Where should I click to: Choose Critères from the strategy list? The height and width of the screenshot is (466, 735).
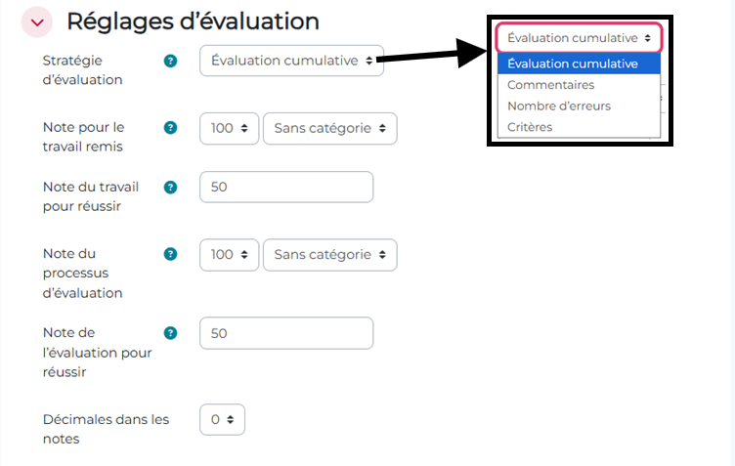click(x=530, y=127)
